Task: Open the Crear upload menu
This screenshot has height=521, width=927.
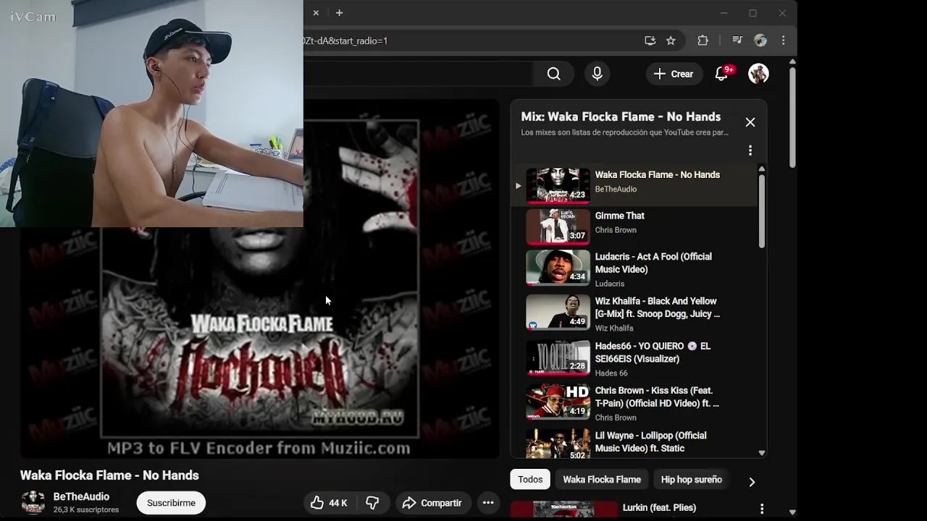Action: (674, 74)
